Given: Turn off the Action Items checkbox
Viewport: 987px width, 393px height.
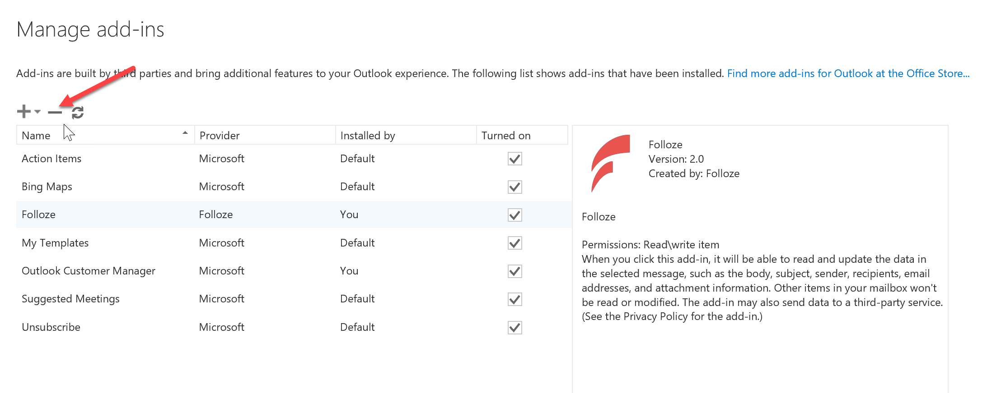Looking at the screenshot, I should [x=515, y=159].
